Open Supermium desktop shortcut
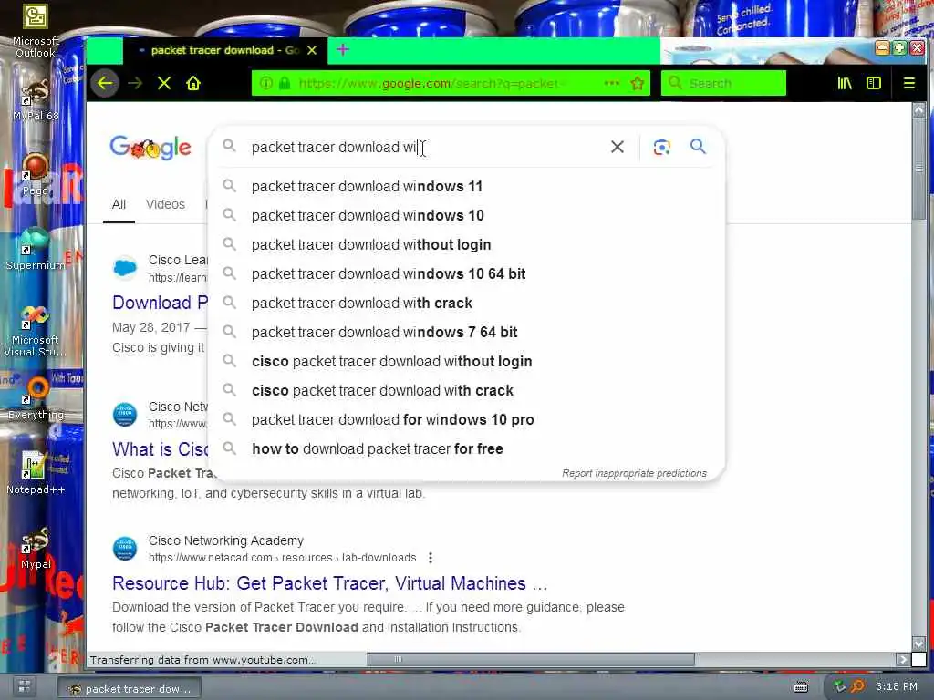934x700 pixels. click(36, 249)
